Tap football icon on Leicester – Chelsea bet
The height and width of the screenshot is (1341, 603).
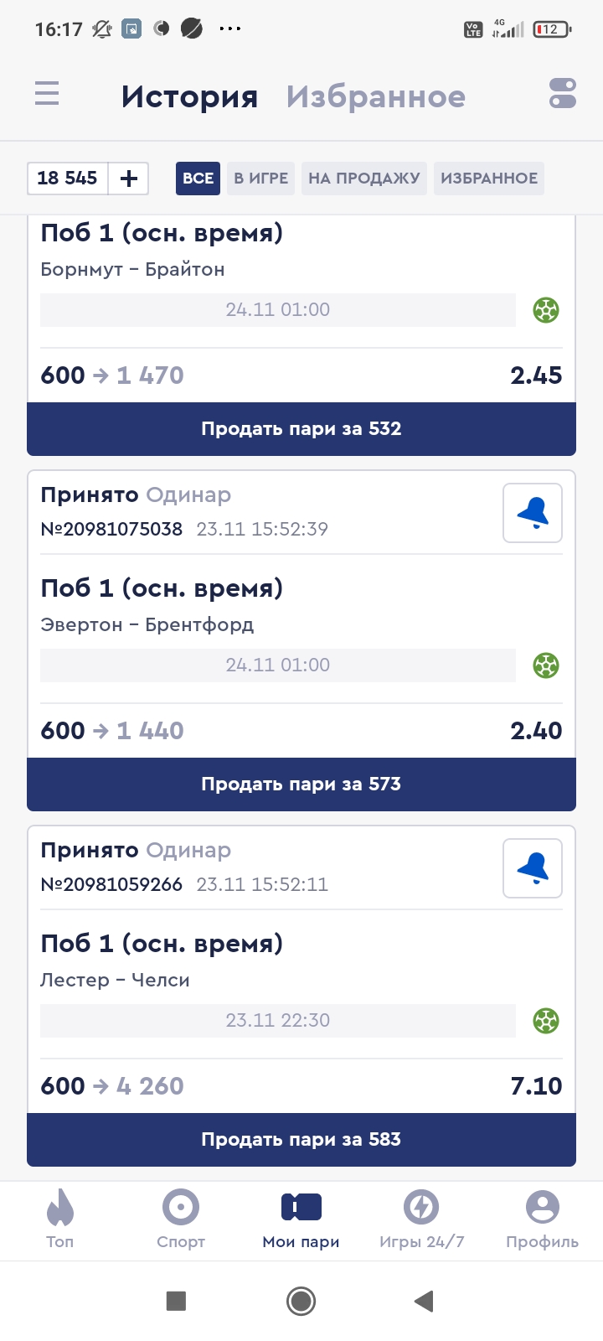(546, 1021)
